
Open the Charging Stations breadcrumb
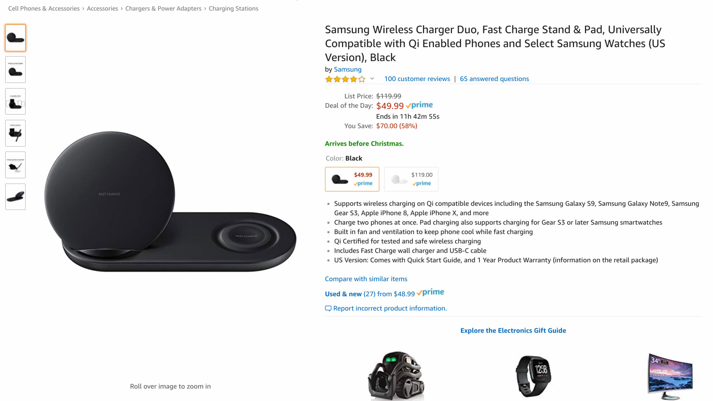[234, 8]
